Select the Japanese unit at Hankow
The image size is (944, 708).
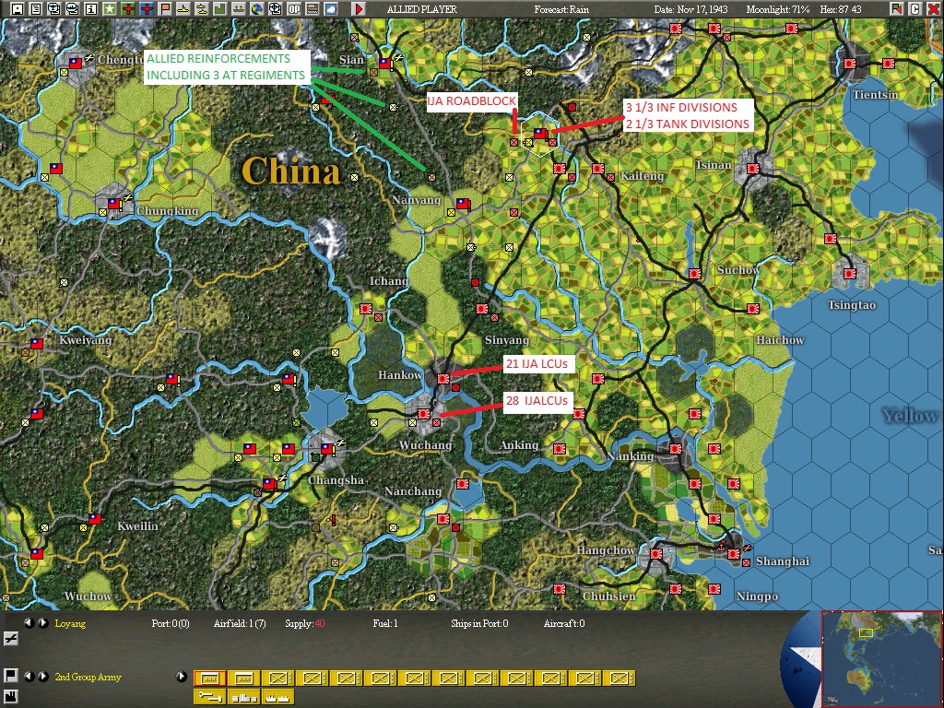(x=443, y=379)
